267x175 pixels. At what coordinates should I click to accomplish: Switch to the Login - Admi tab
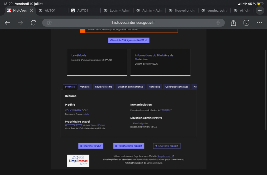point(117,11)
